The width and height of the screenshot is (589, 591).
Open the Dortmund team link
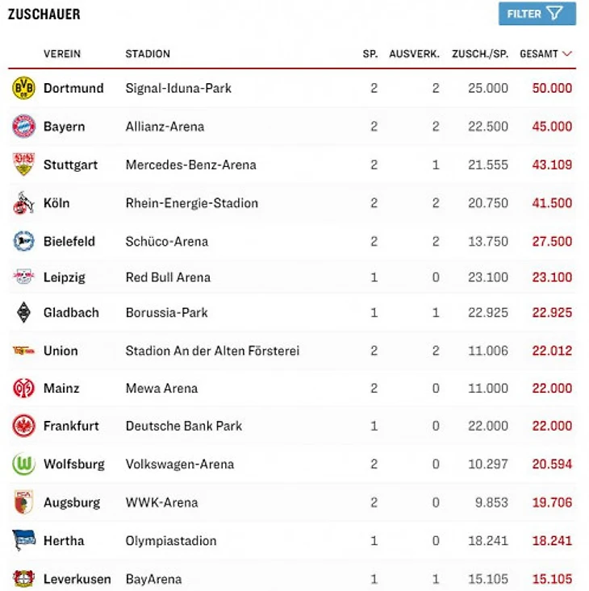(73, 88)
